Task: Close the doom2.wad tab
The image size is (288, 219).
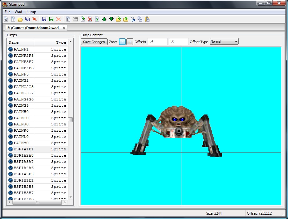Action: pyautogui.click(x=64, y=28)
